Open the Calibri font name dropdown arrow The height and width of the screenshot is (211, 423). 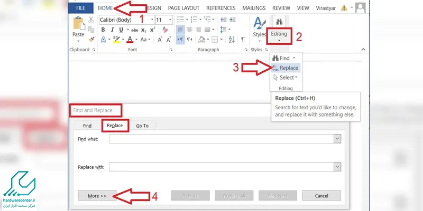(x=152, y=20)
